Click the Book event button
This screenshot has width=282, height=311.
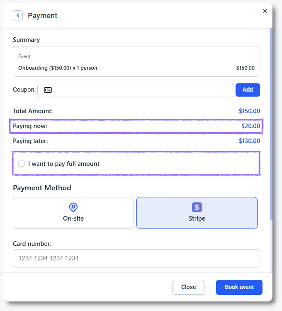[x=239, y=287]
